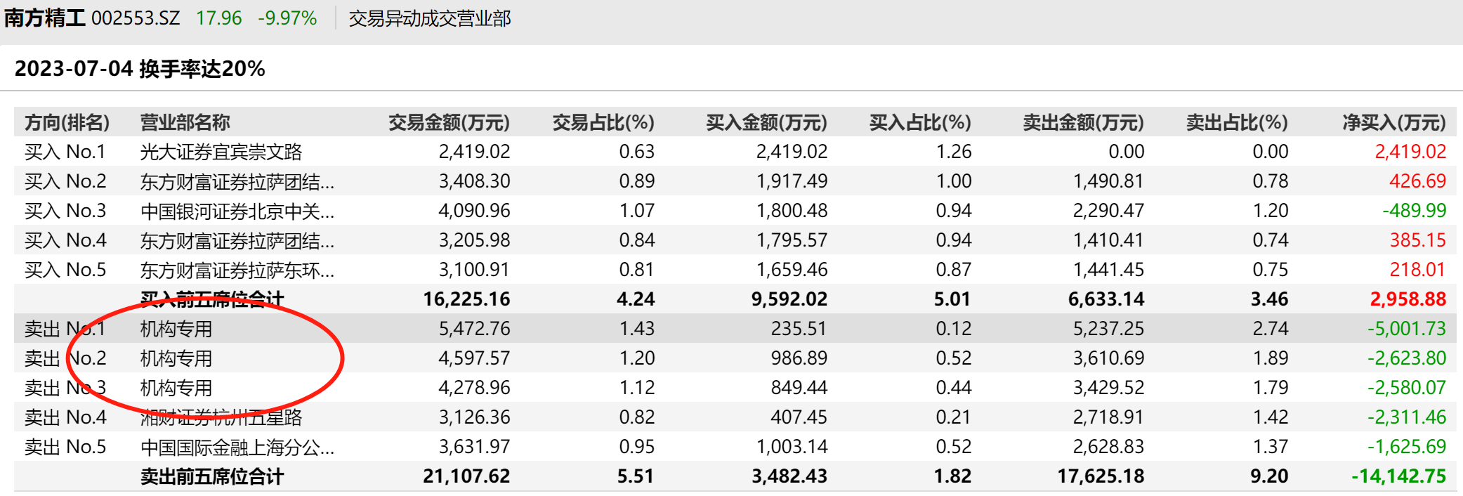
Task: Open 湘财证券杭州五星路 brokerage entry
Action: (x=221, y=417)
